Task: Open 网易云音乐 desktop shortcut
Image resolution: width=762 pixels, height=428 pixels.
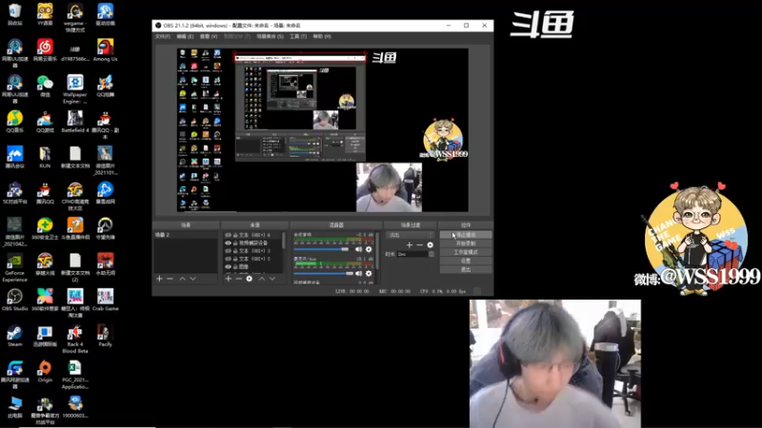Action: [45, 50]
